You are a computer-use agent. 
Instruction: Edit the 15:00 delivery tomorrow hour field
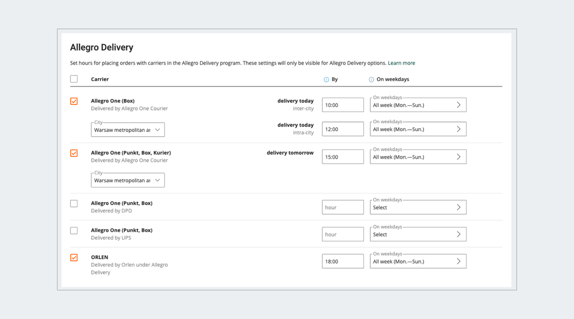pos(343,157)
